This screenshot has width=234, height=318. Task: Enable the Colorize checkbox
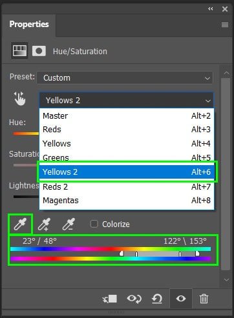coord(94,224)
